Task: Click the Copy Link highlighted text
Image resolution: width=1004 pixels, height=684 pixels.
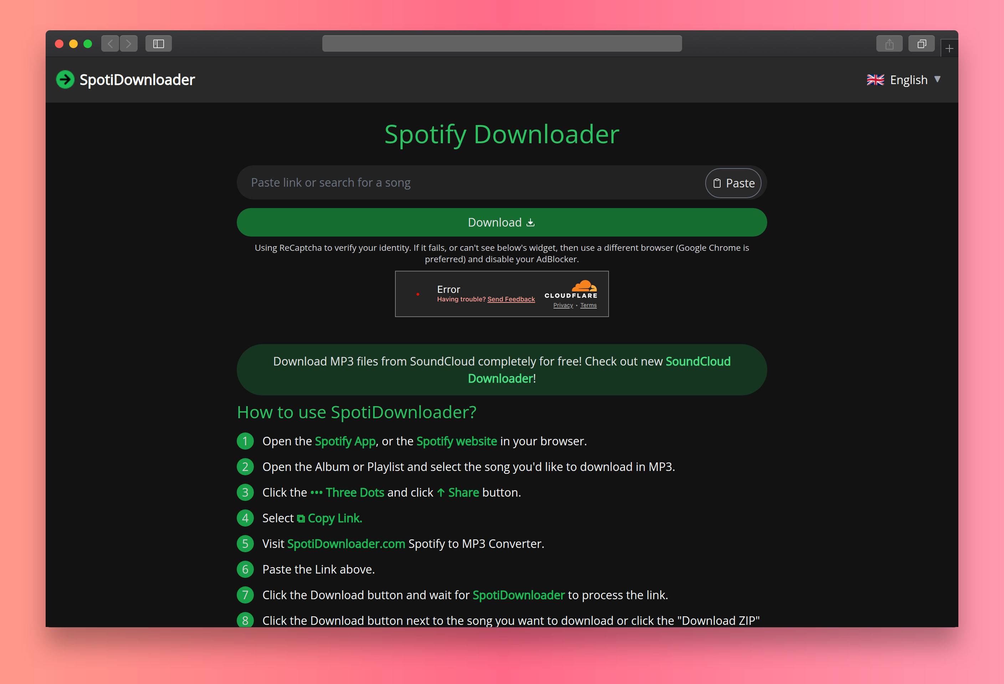Action: tap(335, 518)
